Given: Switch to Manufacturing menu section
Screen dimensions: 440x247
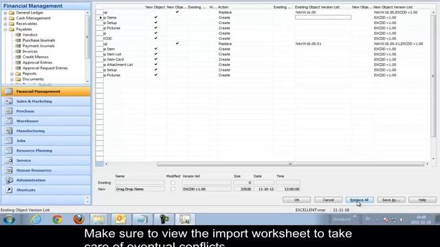Looking at the screenshot, I should pyautogui.click(x=46, y=131).
